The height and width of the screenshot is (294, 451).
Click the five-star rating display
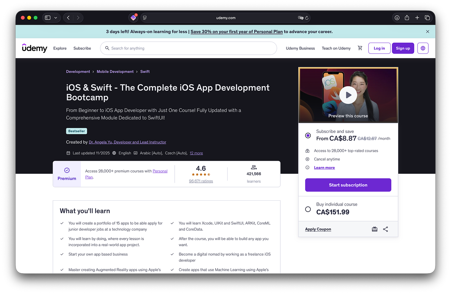201,175
